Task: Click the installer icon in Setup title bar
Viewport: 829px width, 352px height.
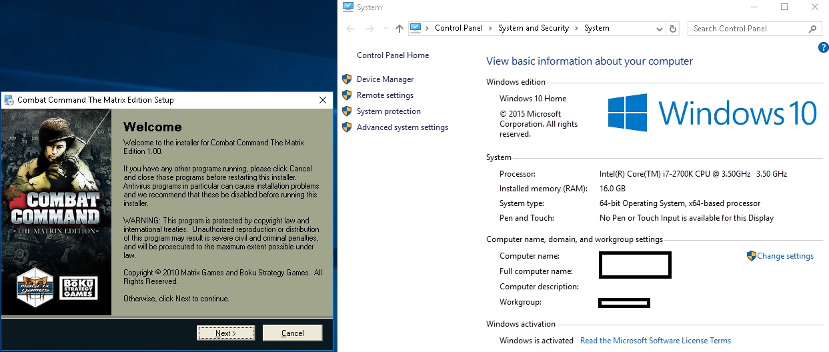Action: click(x=9, y=100)
